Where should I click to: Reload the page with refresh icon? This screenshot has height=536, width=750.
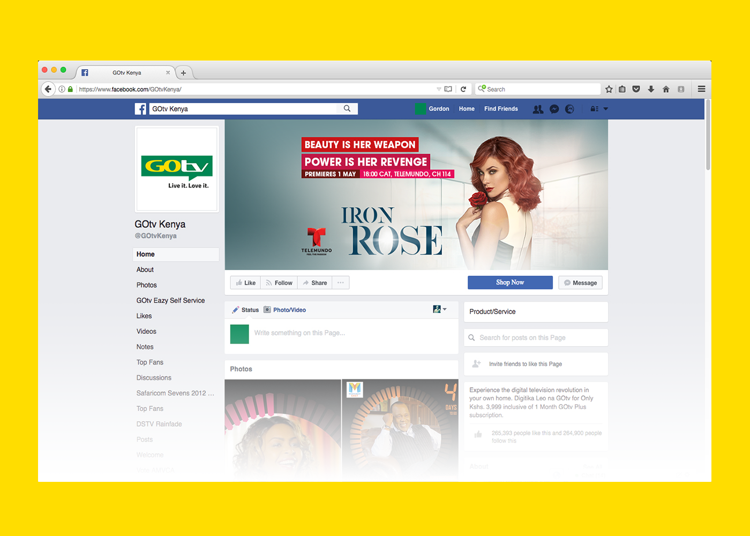tap(463, 89)
